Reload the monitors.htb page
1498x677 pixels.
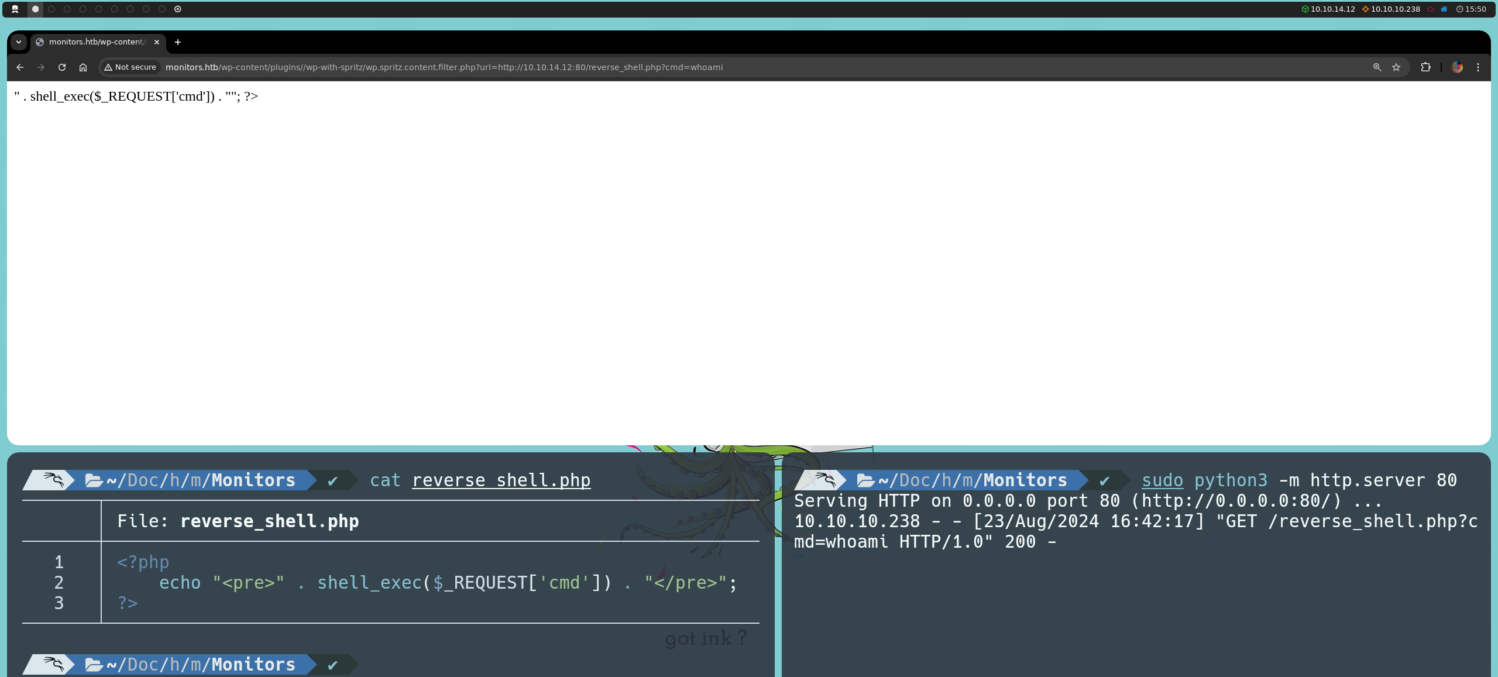pyautogui.click(x=62, y=67)
